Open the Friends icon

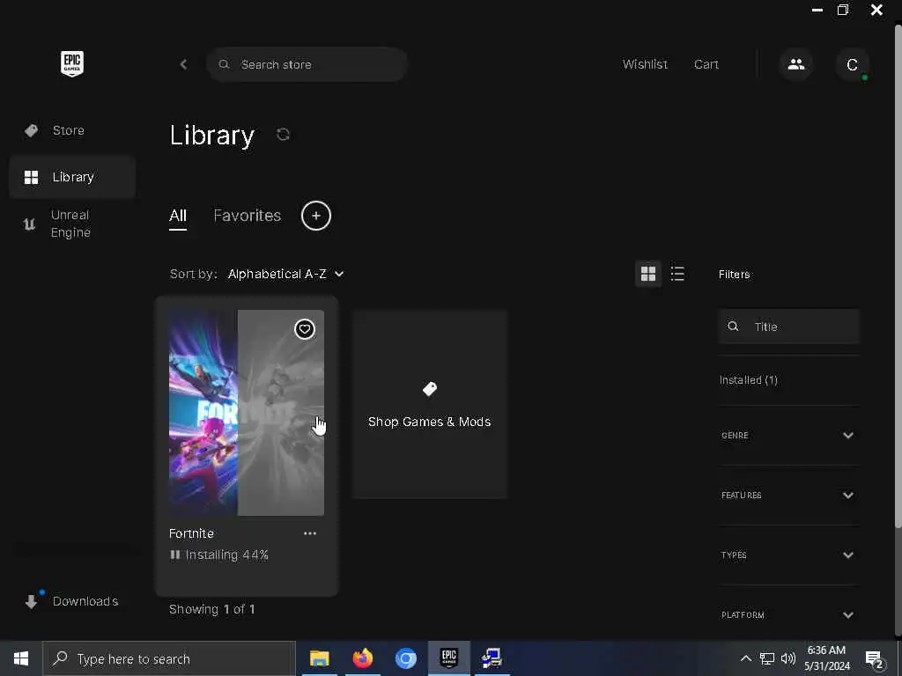796,64
